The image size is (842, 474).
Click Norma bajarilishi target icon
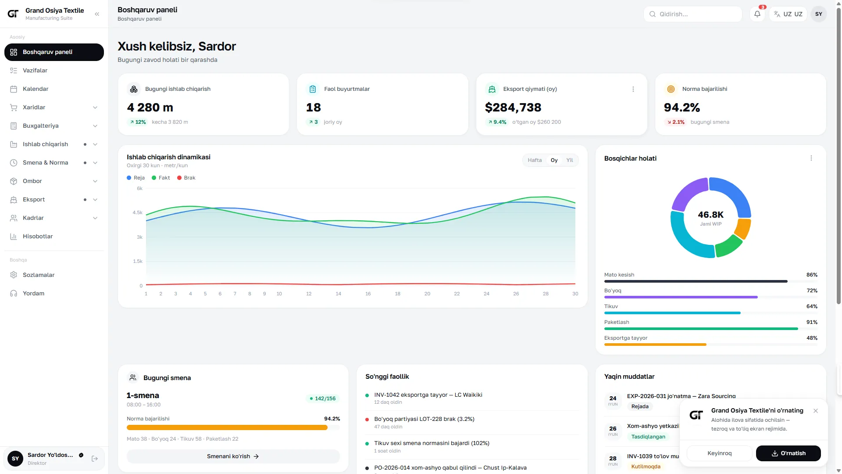pos(671,89)
